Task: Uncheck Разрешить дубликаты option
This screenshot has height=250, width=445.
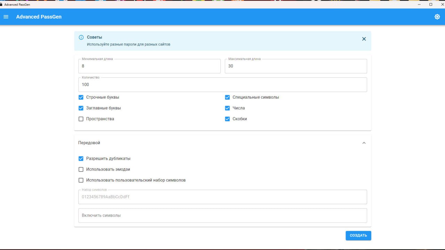Action: (x=81, y=159)
